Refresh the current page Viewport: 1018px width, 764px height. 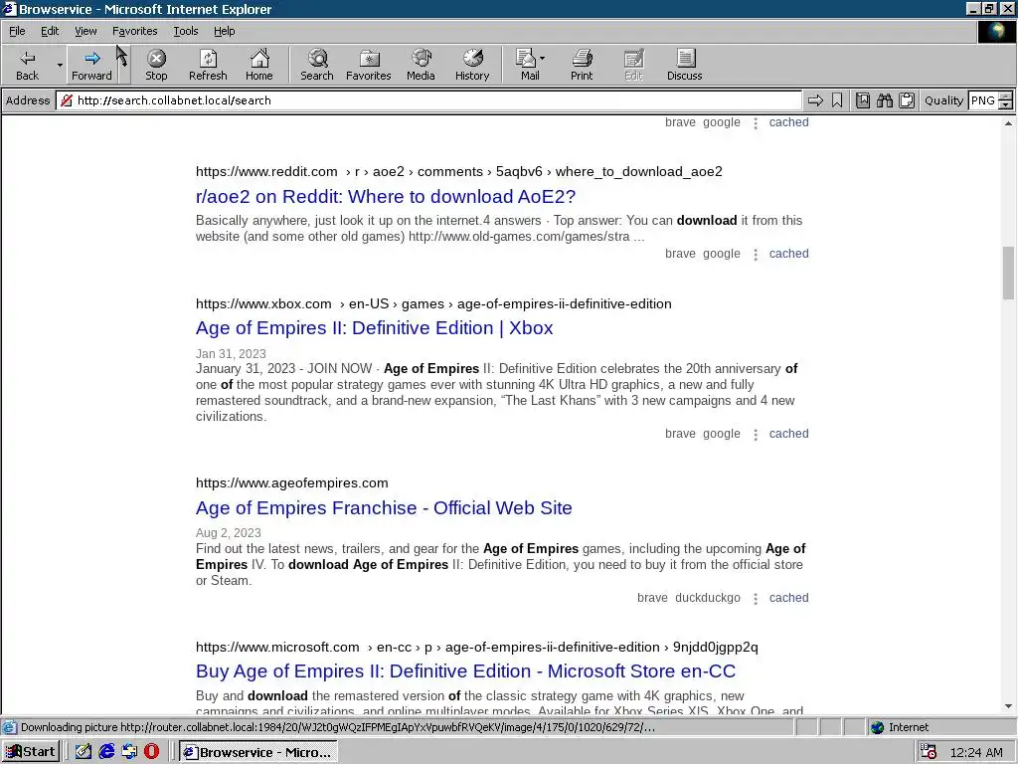pos(208,65)
